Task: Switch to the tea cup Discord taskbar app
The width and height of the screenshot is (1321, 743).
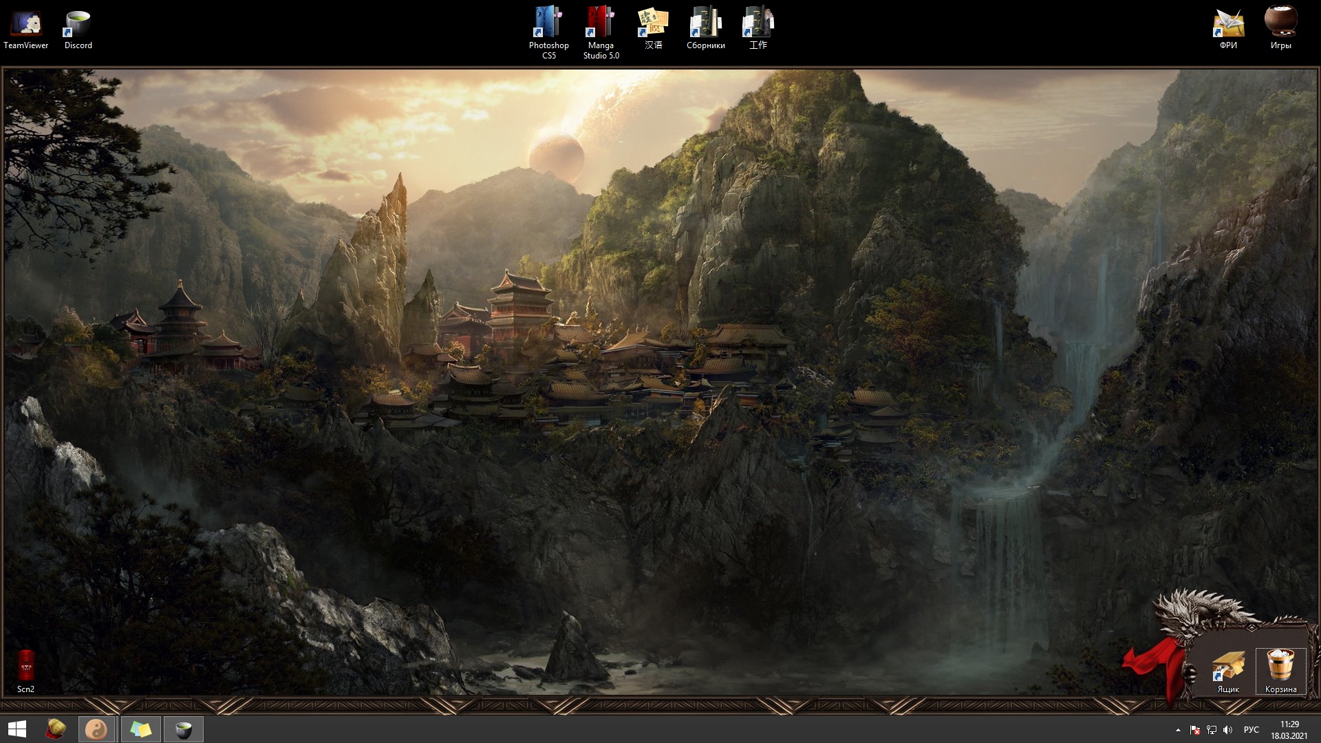Action: (183, 729)
